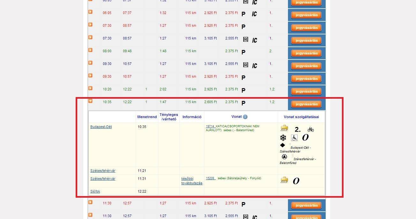Expand the 08:00 departure details
Screen dimensions: 416x219
point(90,50)
